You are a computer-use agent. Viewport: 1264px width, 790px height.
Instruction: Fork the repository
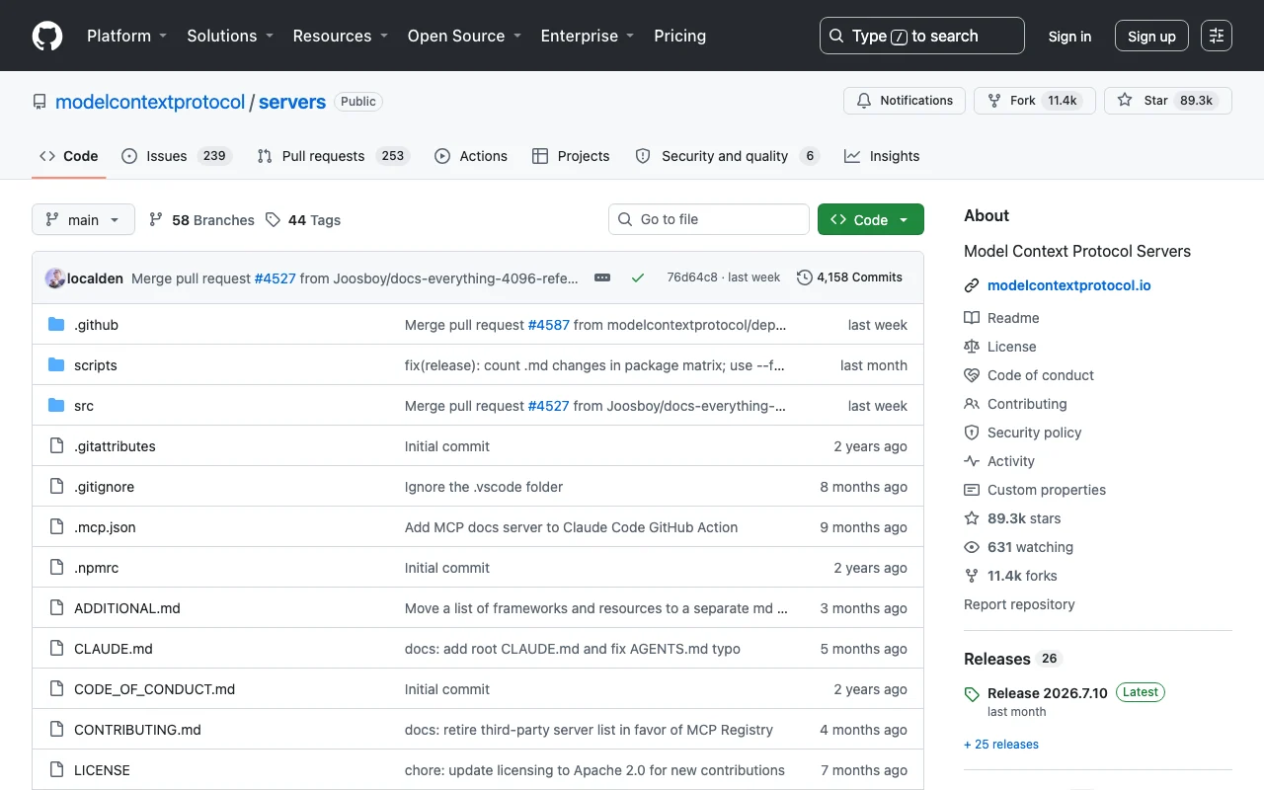pyautogui.click(x=1035, y=101)
